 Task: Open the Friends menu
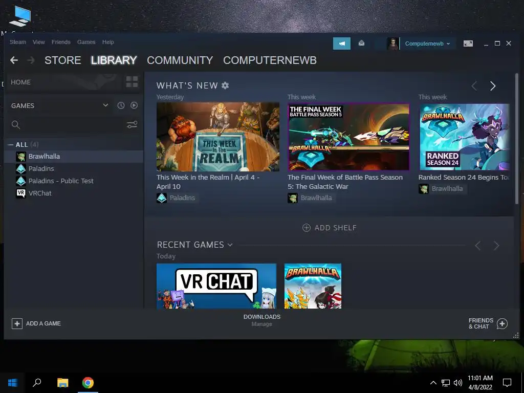(61, 42)
